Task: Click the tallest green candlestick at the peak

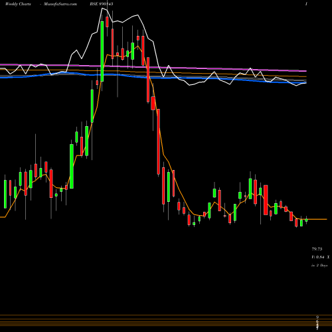Action: click(x=102, y=51)
